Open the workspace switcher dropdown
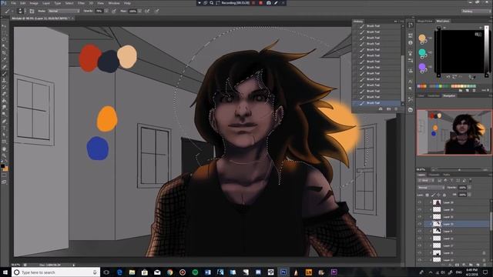The image size is (493, 277). 476,11
